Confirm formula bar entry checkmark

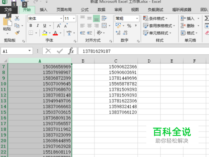point(60,51)
